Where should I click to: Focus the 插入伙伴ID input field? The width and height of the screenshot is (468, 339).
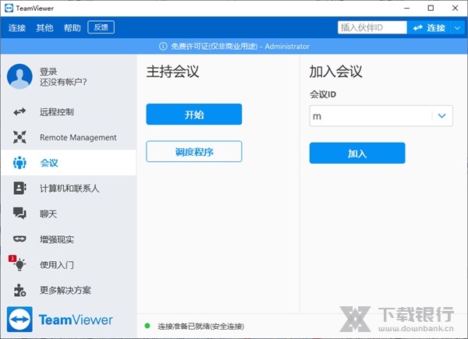point(372,27)
